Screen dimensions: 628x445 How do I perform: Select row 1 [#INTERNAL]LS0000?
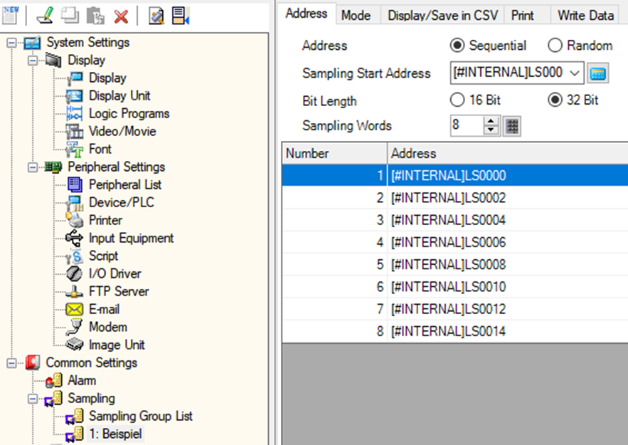click(455, 175)
